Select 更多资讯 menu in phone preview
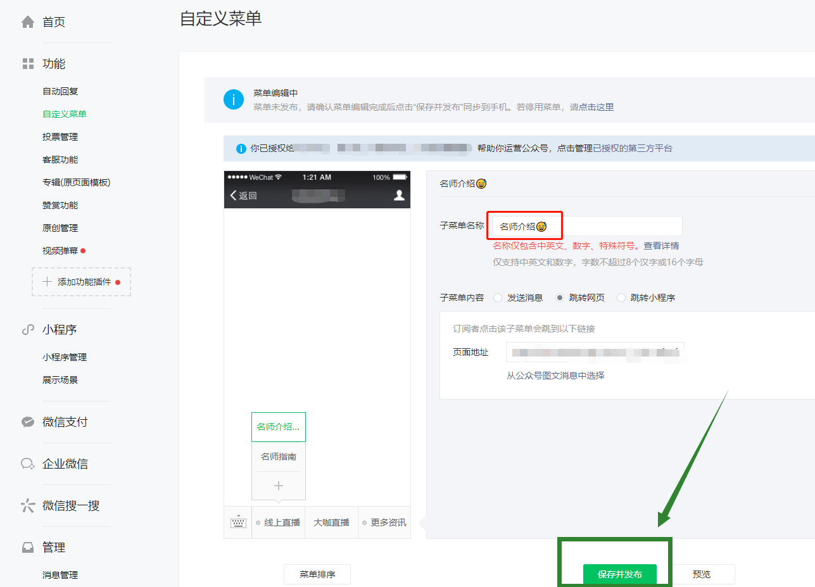 pyautogui.click(x=384, y=522)
